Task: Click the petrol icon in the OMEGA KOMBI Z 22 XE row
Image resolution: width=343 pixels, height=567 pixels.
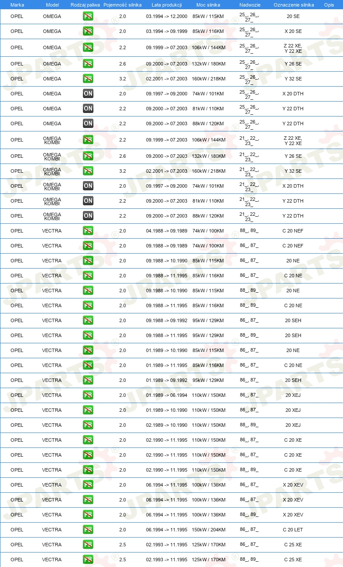Action: point(88,140)
